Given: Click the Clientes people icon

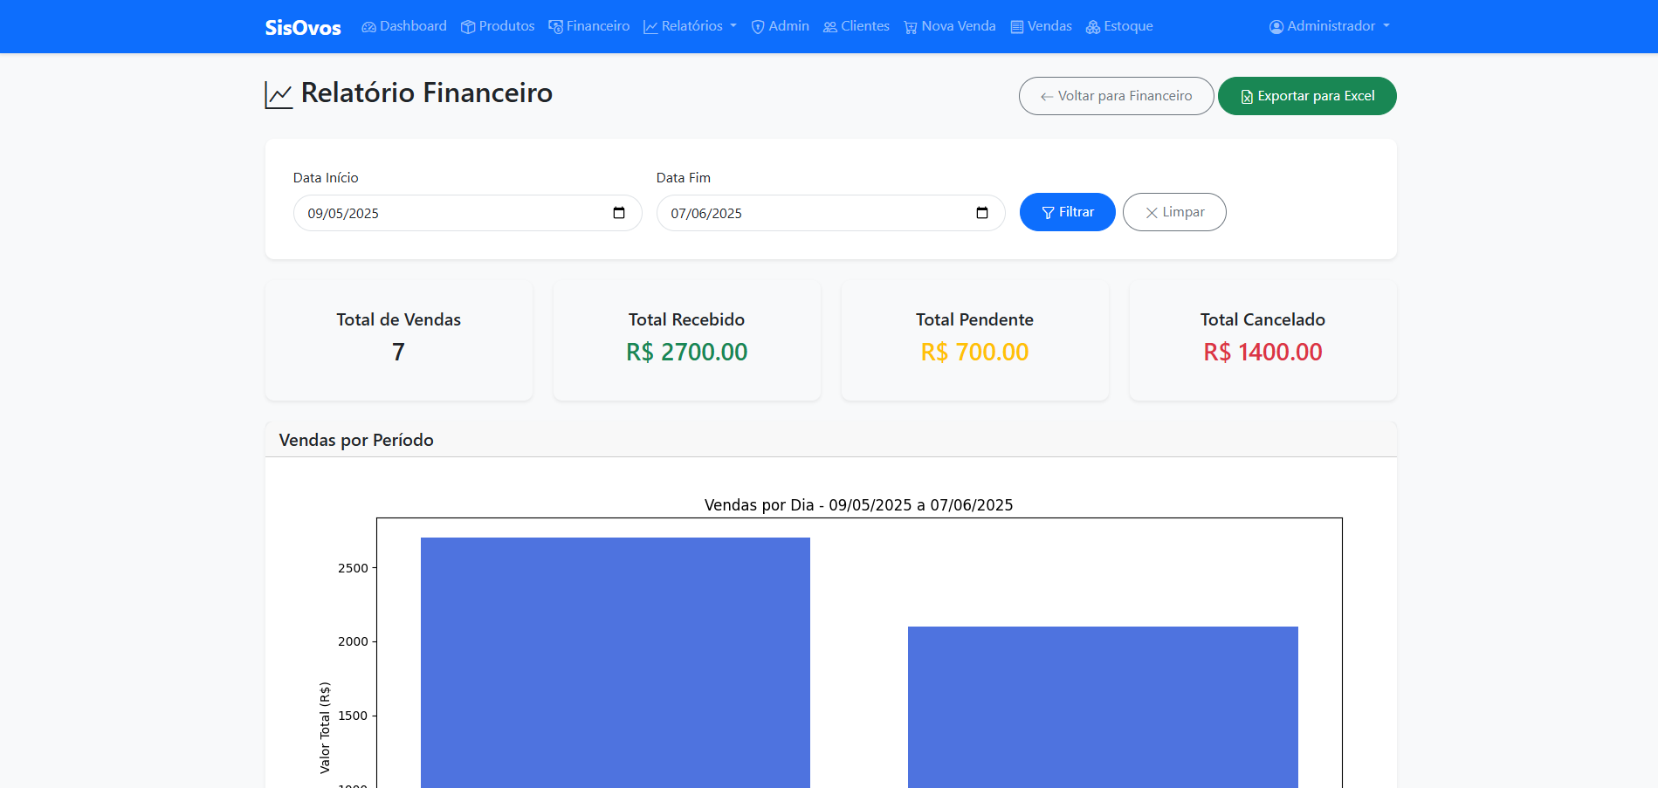Looking at the screenshot, I should coord(830,27).
